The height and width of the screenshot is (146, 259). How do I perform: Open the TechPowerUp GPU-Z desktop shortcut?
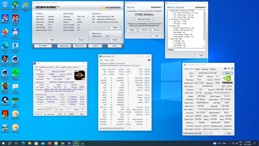pos(26,6)
